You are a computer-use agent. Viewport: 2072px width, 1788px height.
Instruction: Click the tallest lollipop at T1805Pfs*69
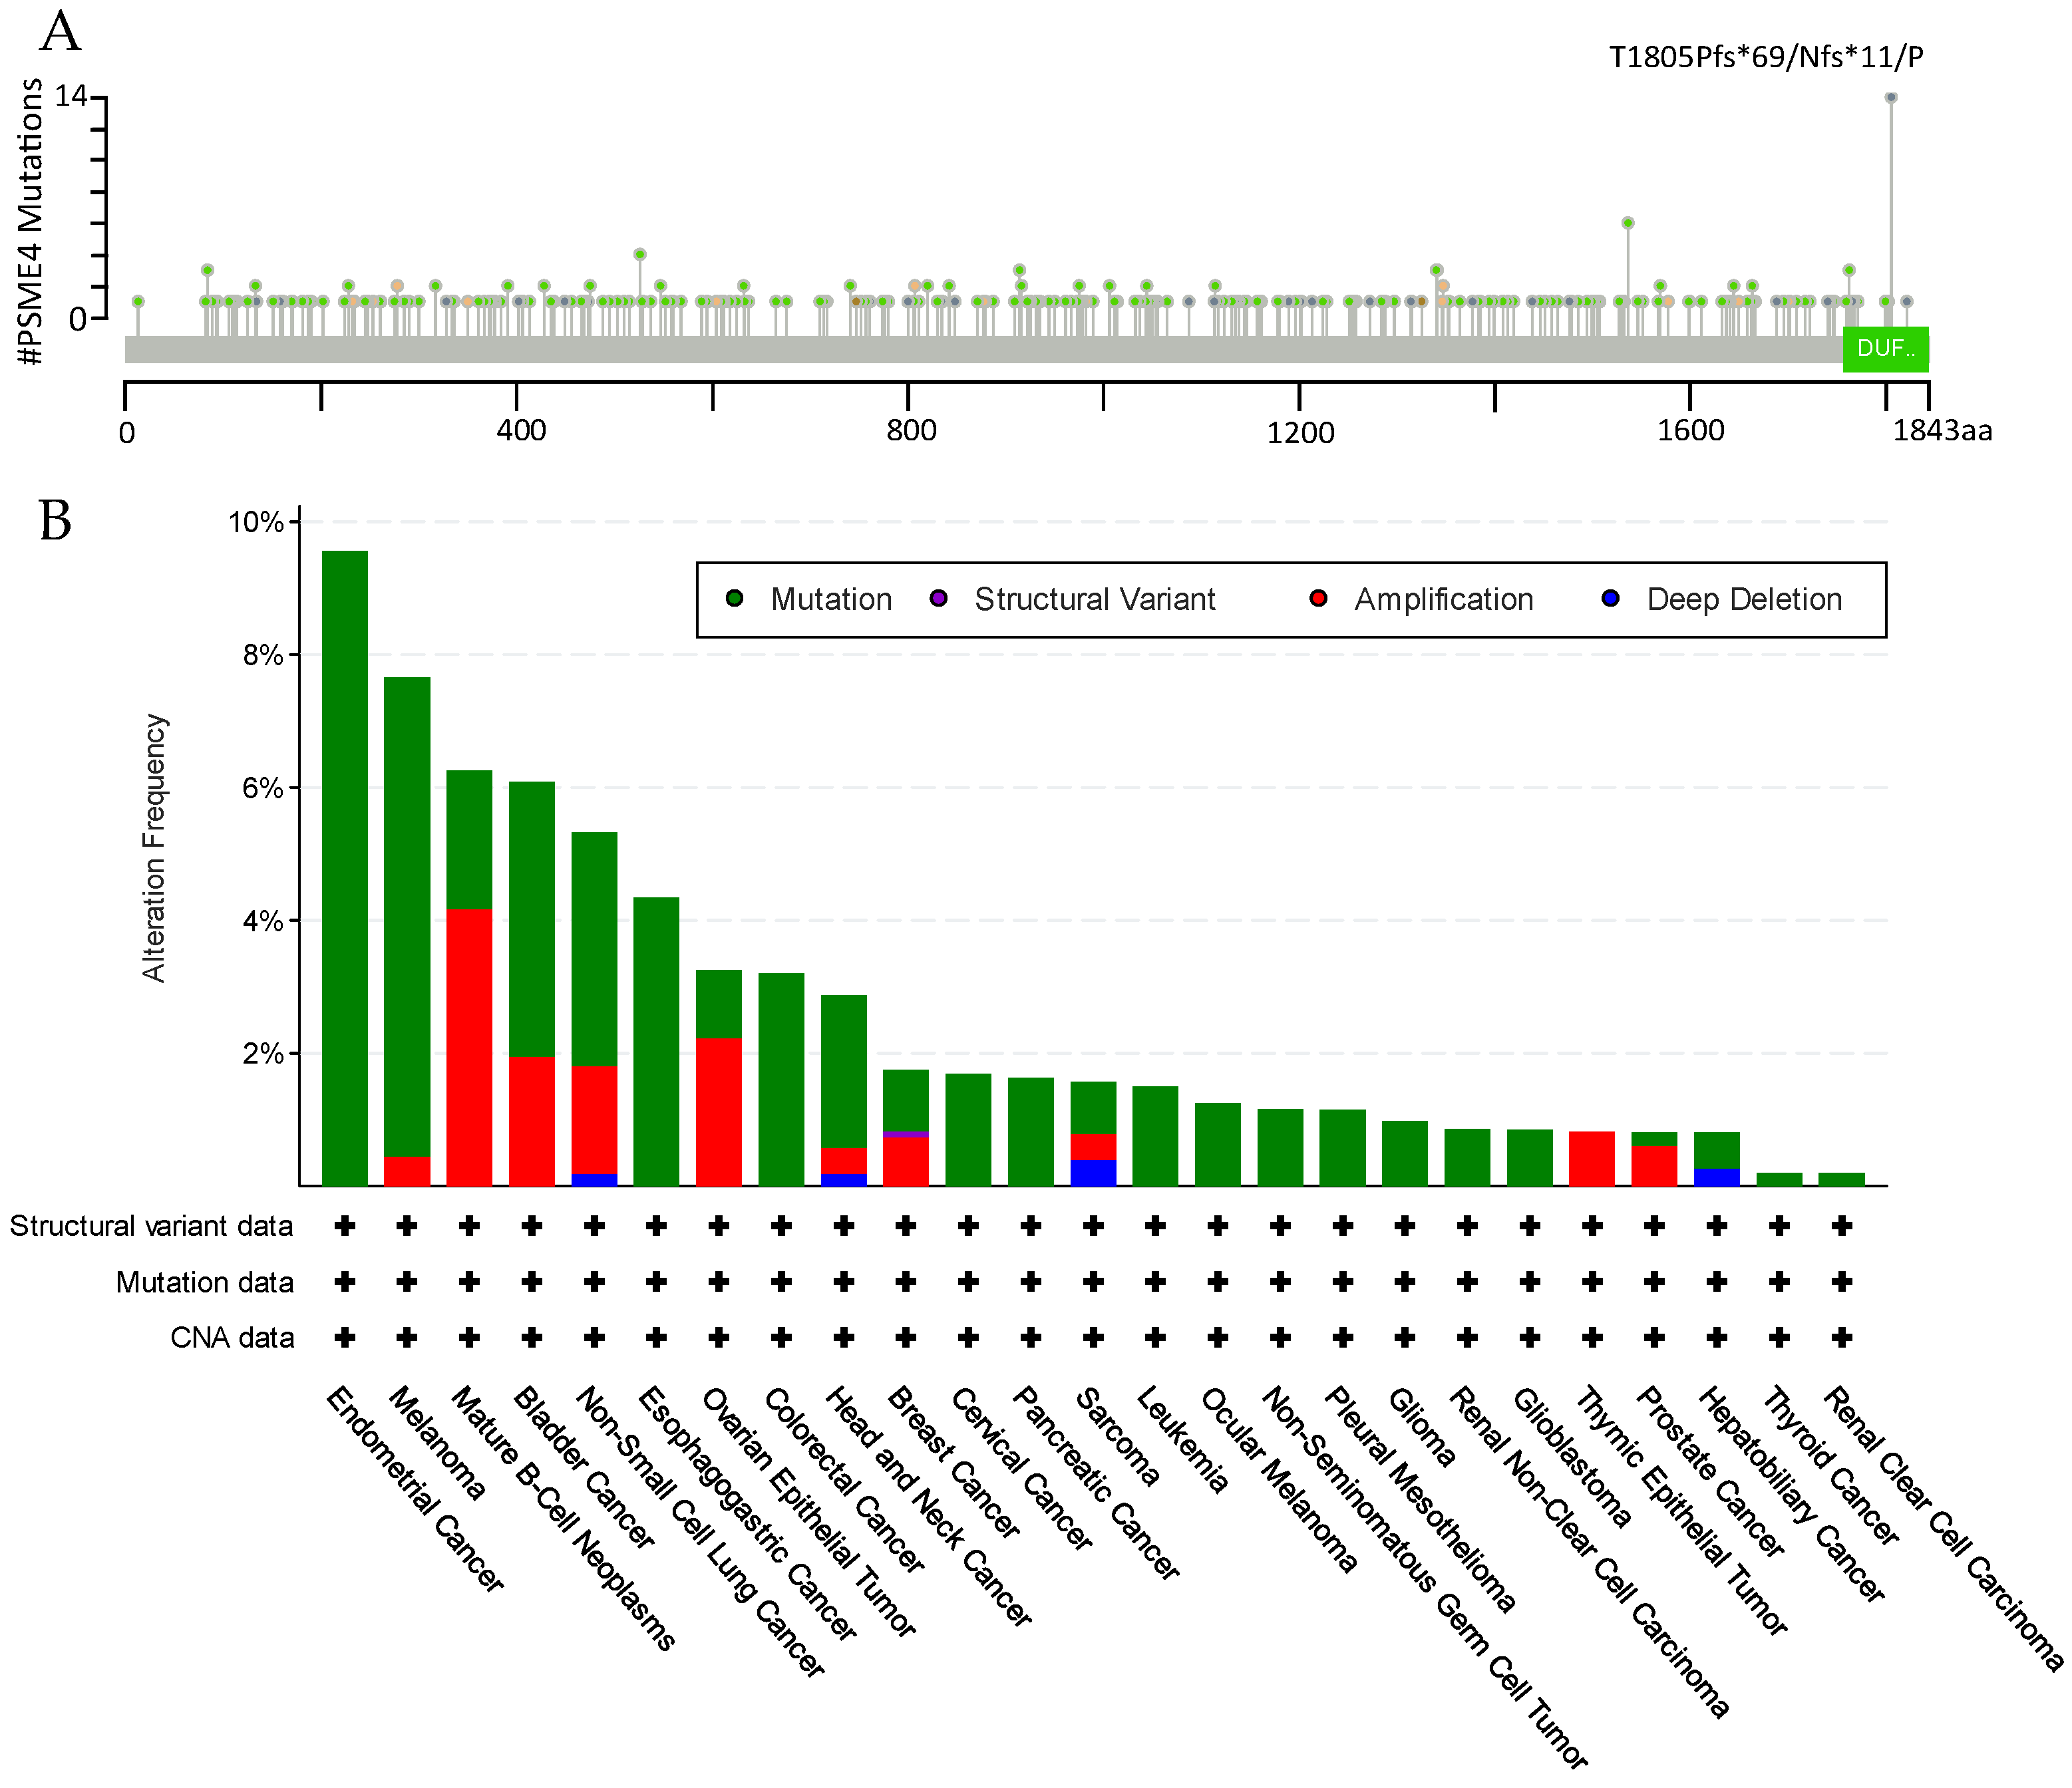coord(1890,98)
